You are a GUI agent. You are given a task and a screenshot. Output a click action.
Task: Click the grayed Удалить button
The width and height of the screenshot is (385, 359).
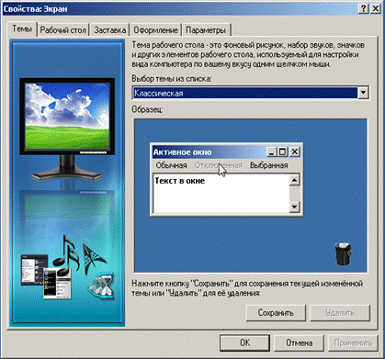[x=340, y=313]
